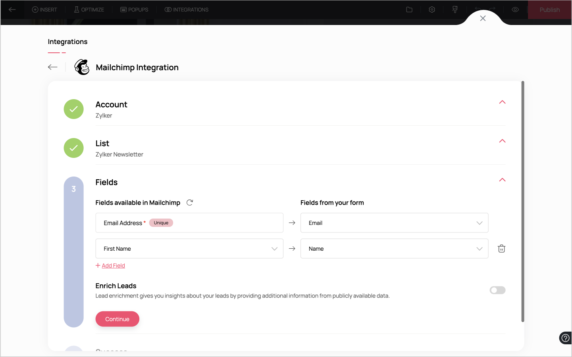Collapse the List section chevron

pyautogui.click(x=502, y=141)
